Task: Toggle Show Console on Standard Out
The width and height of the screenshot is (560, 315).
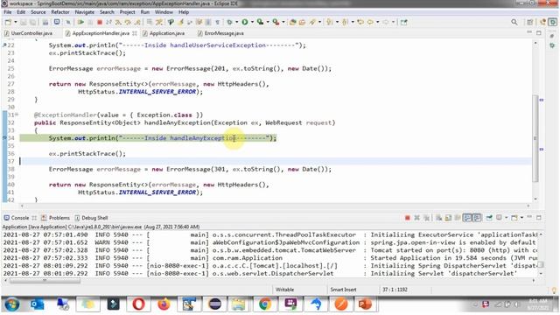Action: [x=467, y=218]
